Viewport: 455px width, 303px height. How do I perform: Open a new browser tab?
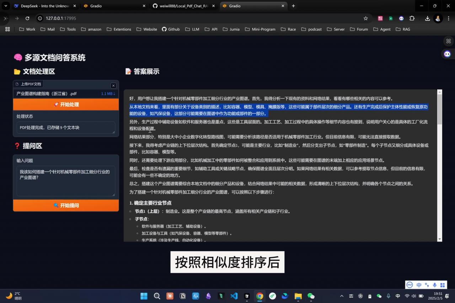point(293,6)
